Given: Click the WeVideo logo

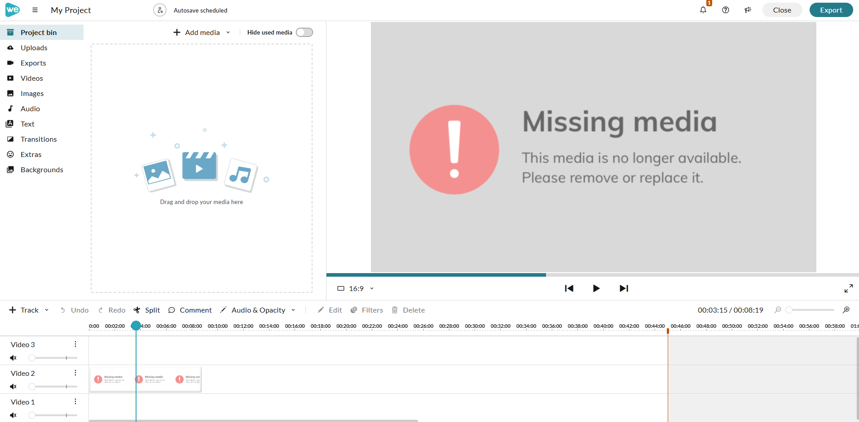Looking at the screenshot, I should point(13,10).
